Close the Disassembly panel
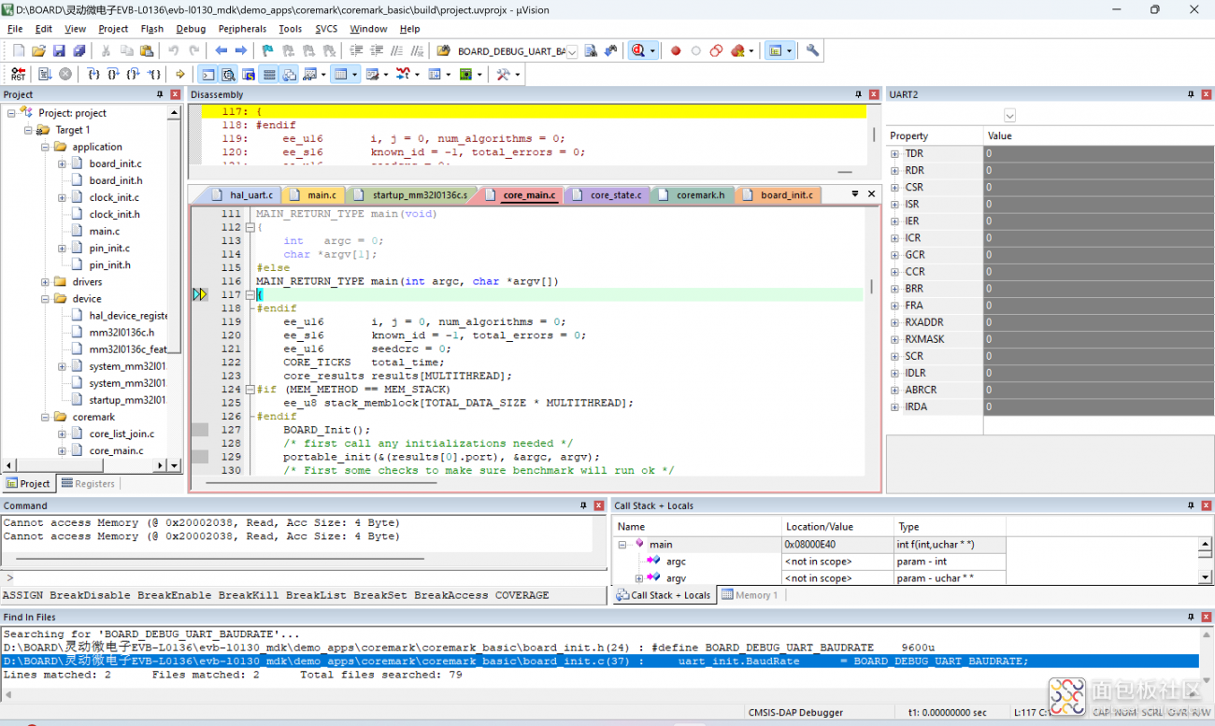The image size is (1215, 726). [874, 94]
